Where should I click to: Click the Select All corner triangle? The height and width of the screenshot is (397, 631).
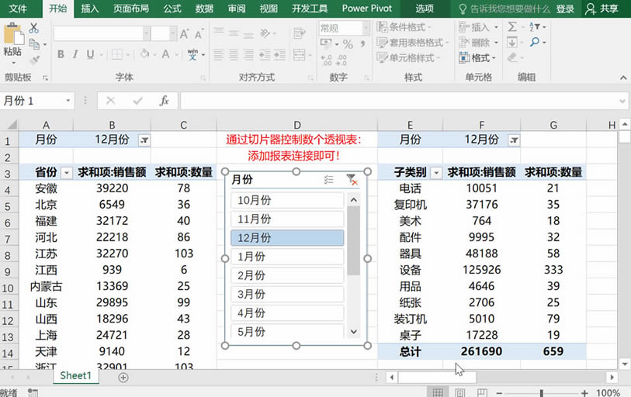[12, 124]
